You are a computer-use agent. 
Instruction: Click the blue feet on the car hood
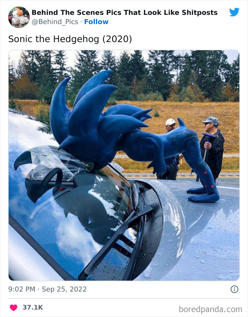coord(203,195)
